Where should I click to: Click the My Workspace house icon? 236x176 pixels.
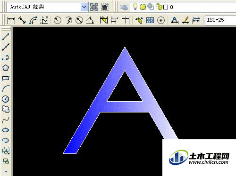[105, 7]
